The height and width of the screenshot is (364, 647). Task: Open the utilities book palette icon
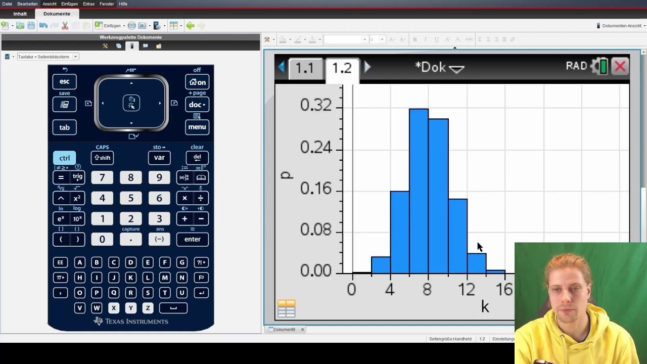tap(145, 46)
